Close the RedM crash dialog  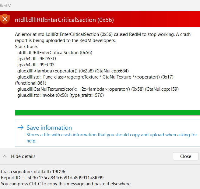click(186, 156)
